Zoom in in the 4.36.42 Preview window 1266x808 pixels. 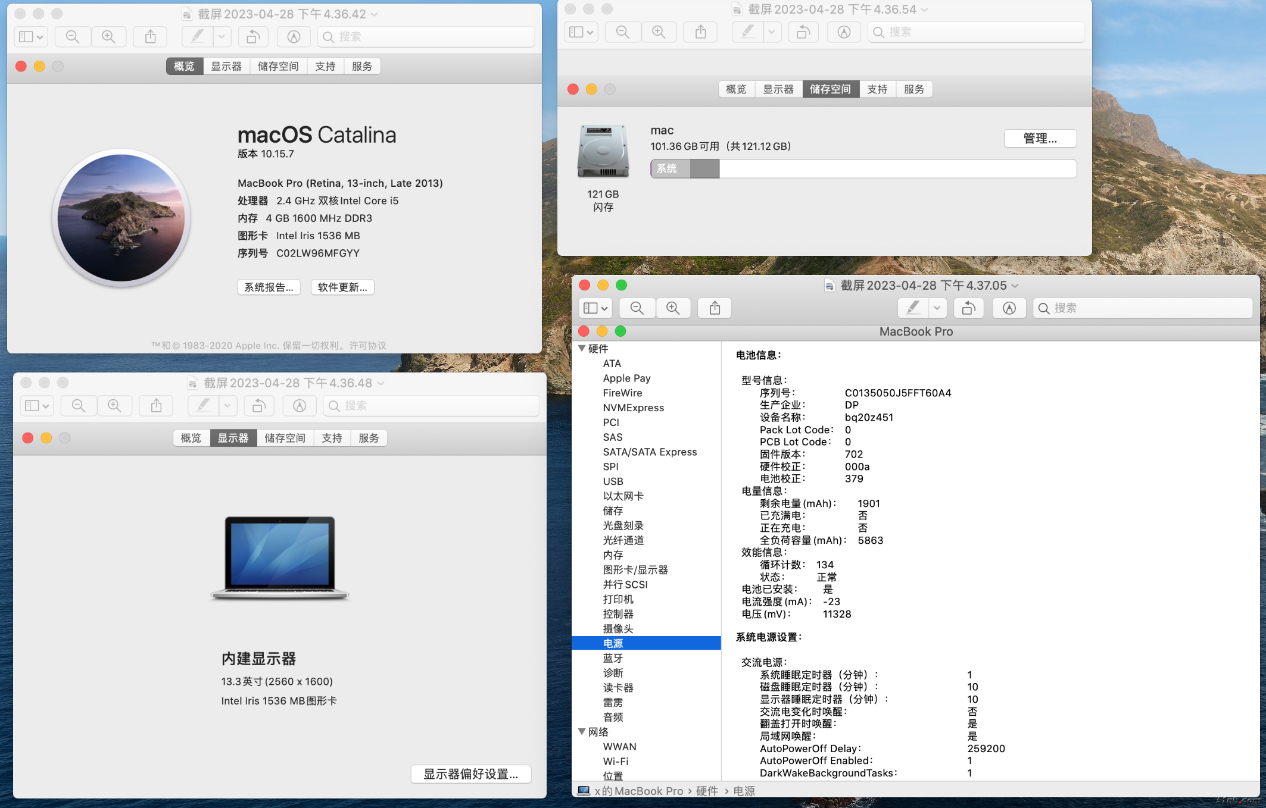tap(108, 37)
